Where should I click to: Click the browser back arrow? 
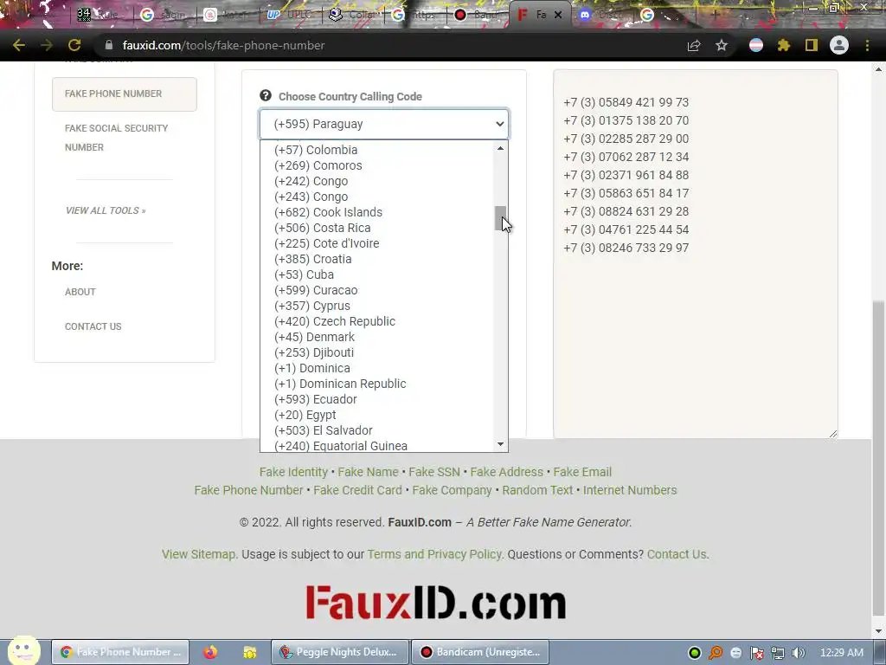click(19, 45)
